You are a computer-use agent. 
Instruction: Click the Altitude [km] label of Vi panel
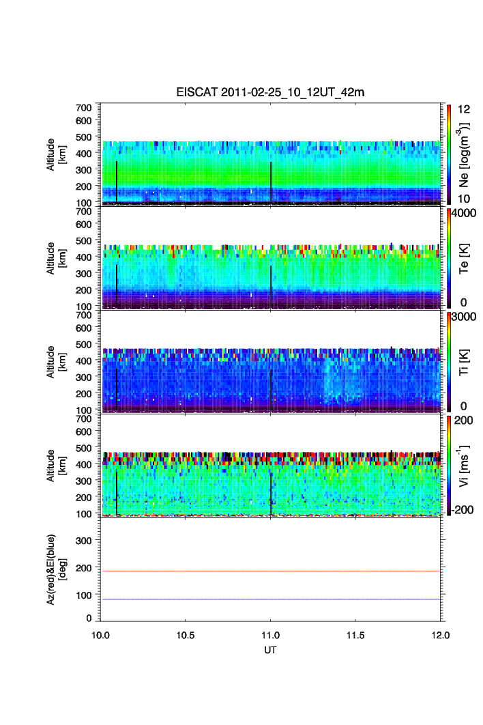(56, 465)
